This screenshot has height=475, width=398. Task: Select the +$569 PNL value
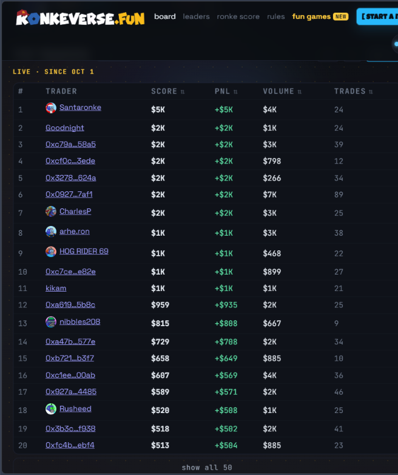226,375
